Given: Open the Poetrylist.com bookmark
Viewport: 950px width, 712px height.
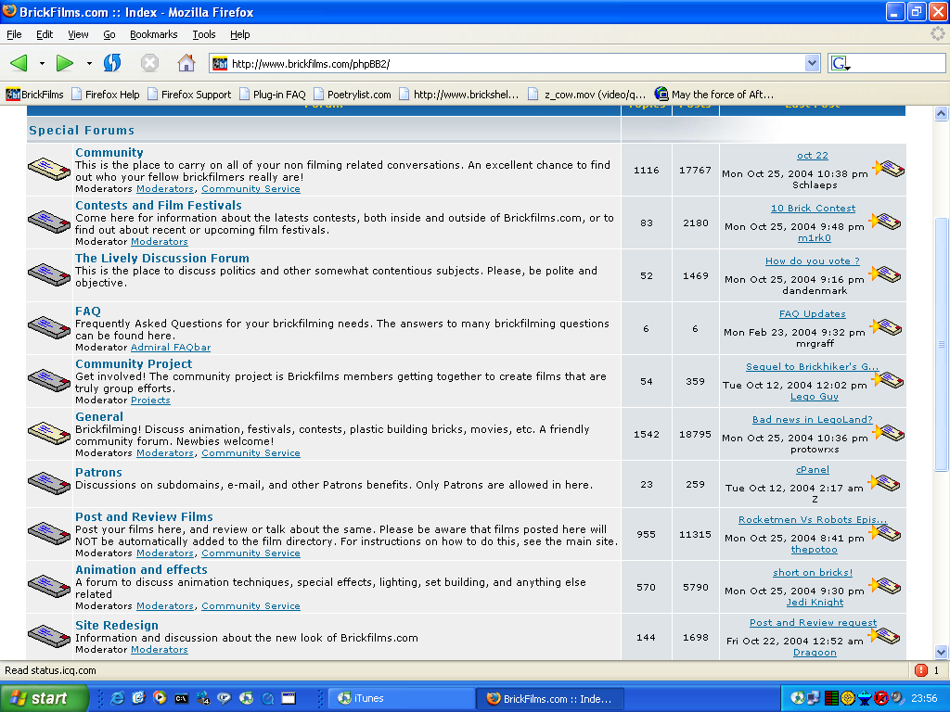Looking at the screenshot, I should click(352, 95).
